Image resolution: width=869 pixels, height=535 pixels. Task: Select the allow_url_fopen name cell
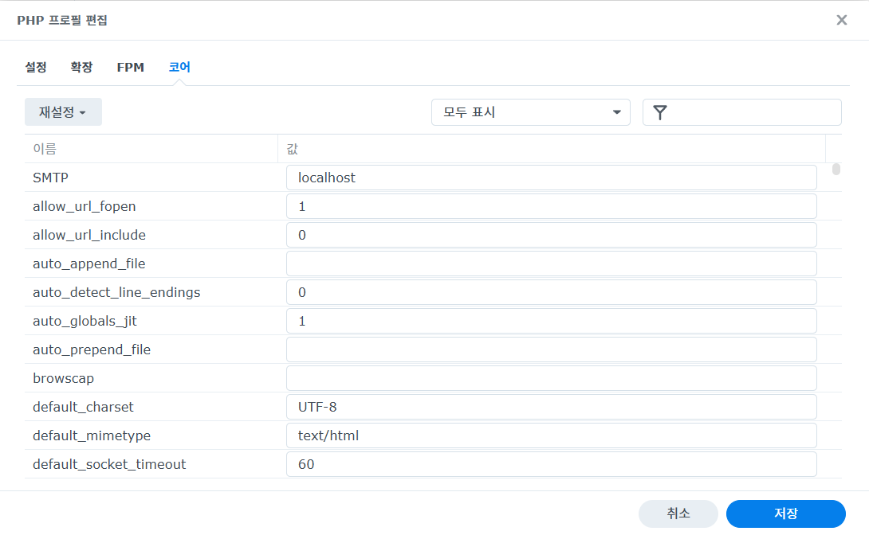pos(151,206)
